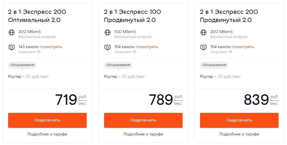287x145 pixels.
Task: Click globe icon in Экспресс 200 Оптимальный card
Action: point(12,32)
